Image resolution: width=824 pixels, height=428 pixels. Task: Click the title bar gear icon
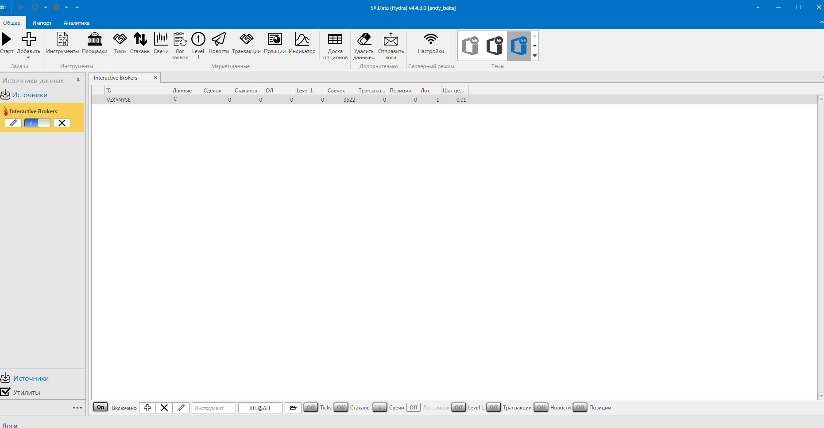click(x=35, y=7)
